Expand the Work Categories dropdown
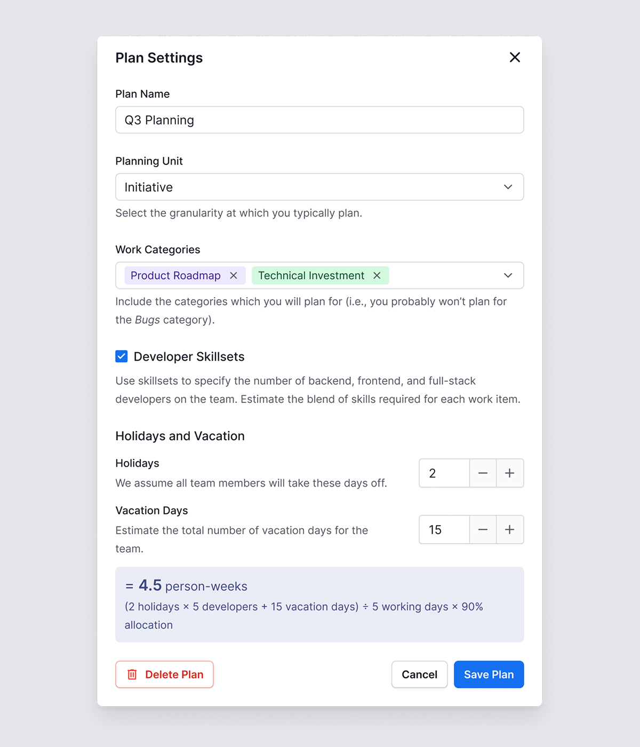This screenshot has height=747, width=640. tap(507, 275)
